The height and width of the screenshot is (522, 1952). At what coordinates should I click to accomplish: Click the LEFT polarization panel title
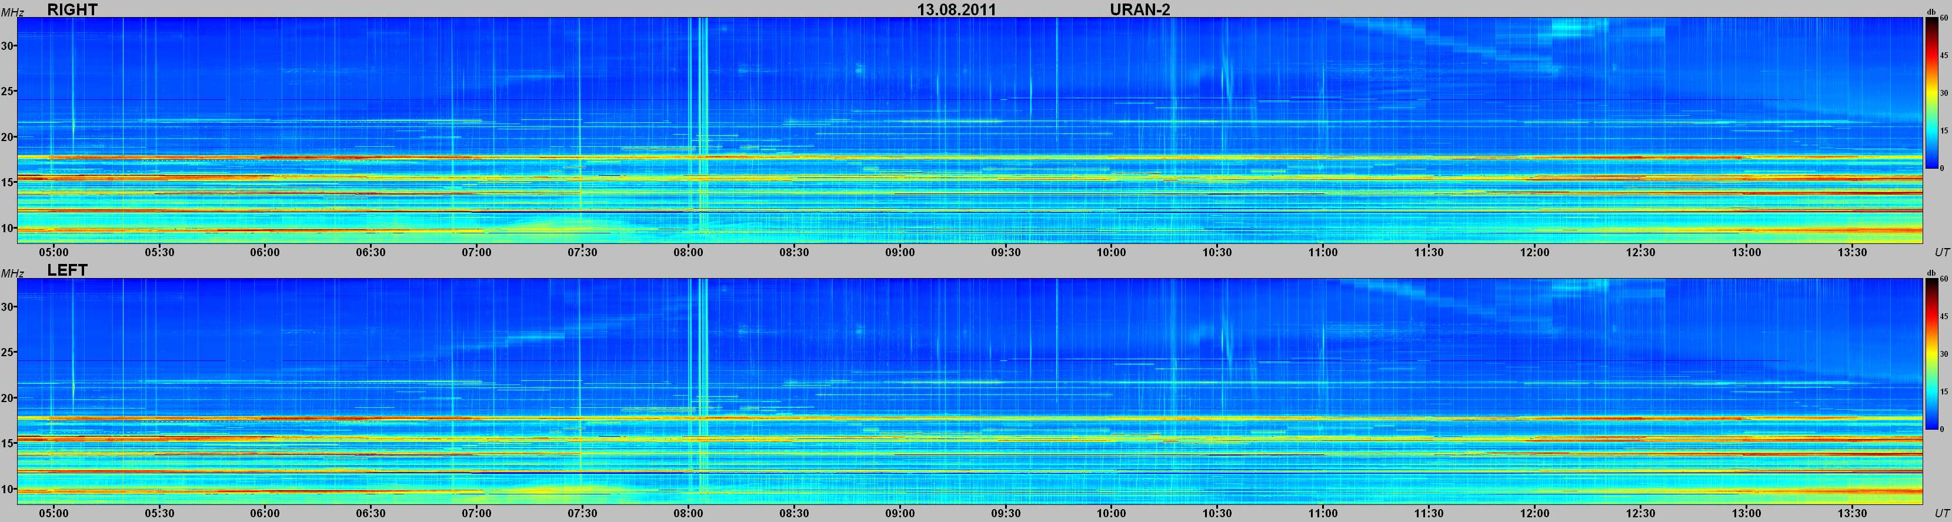pyautogui.click(x=68, y=270)
